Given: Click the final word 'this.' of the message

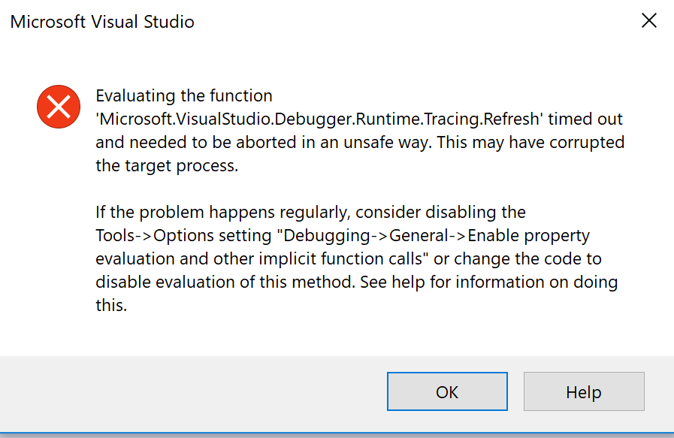Looking at the screenshot, I should click(111, 306).
